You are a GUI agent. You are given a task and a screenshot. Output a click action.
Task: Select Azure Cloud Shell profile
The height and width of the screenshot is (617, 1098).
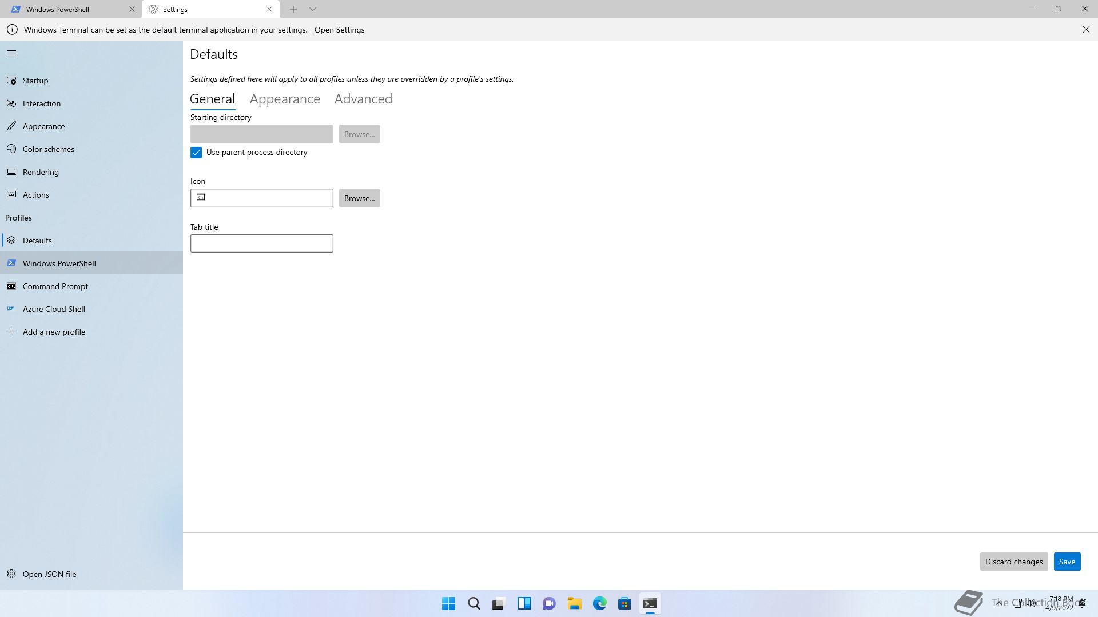[91, 309]
